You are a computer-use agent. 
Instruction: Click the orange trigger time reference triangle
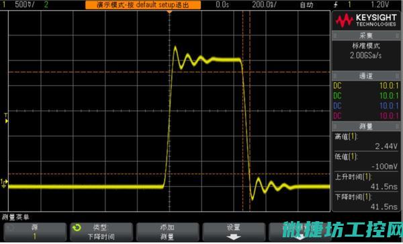click(169, 12)
